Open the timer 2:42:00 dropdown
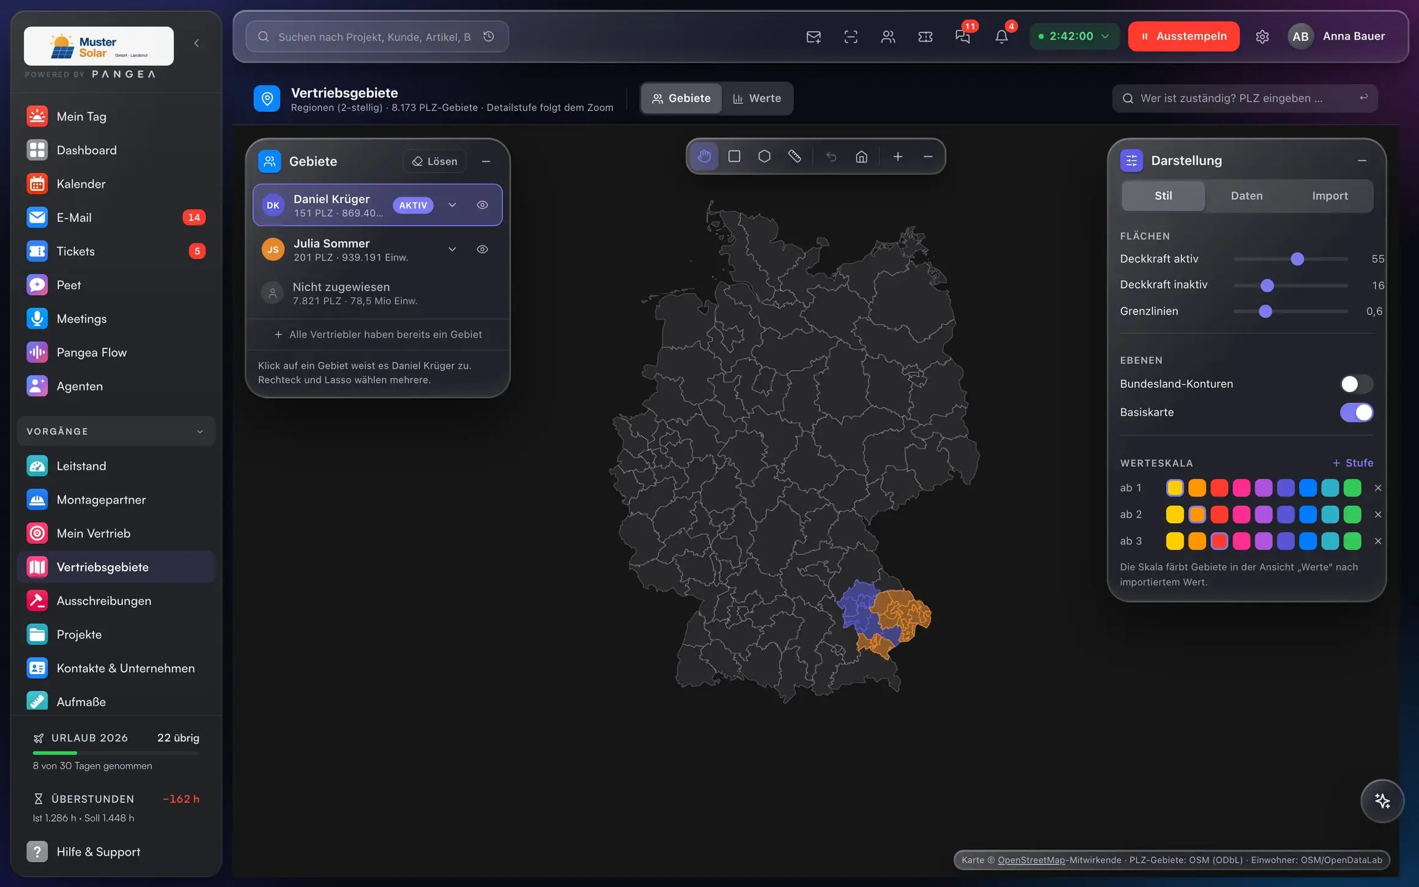 point(1074,36)
